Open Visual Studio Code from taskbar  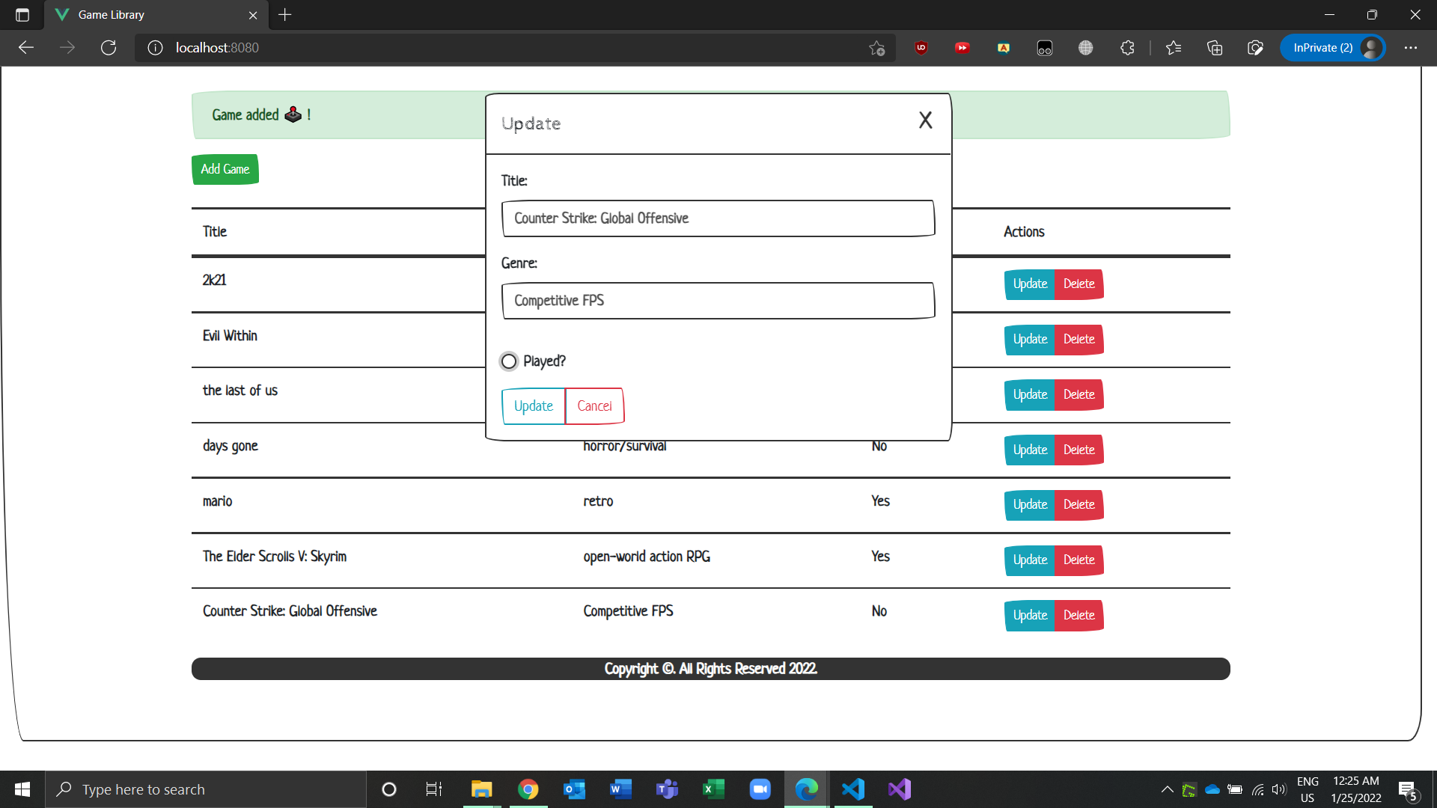852,789
